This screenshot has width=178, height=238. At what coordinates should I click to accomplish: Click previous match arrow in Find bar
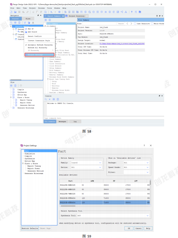pyautogui.click(x=127, y=24)
